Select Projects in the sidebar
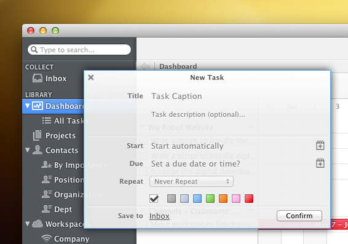This screenshot has height=244, width=348. pos(60,136)
